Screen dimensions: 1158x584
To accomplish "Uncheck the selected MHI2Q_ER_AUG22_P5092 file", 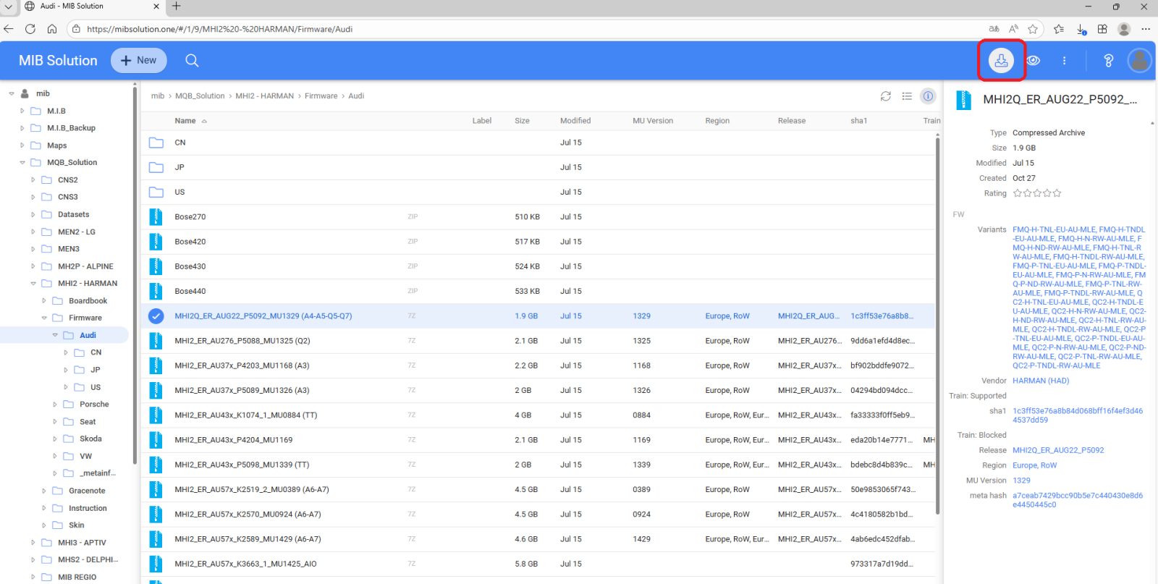I will coord(156,316).
